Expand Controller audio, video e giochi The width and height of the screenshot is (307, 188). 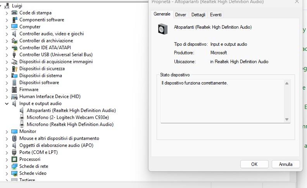click(7, 34)
